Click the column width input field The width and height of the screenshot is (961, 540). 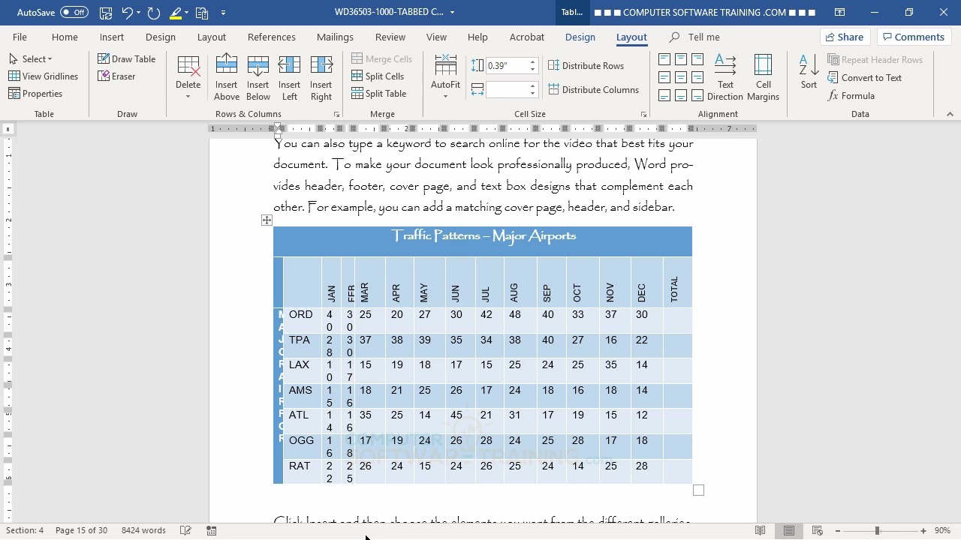507,89
